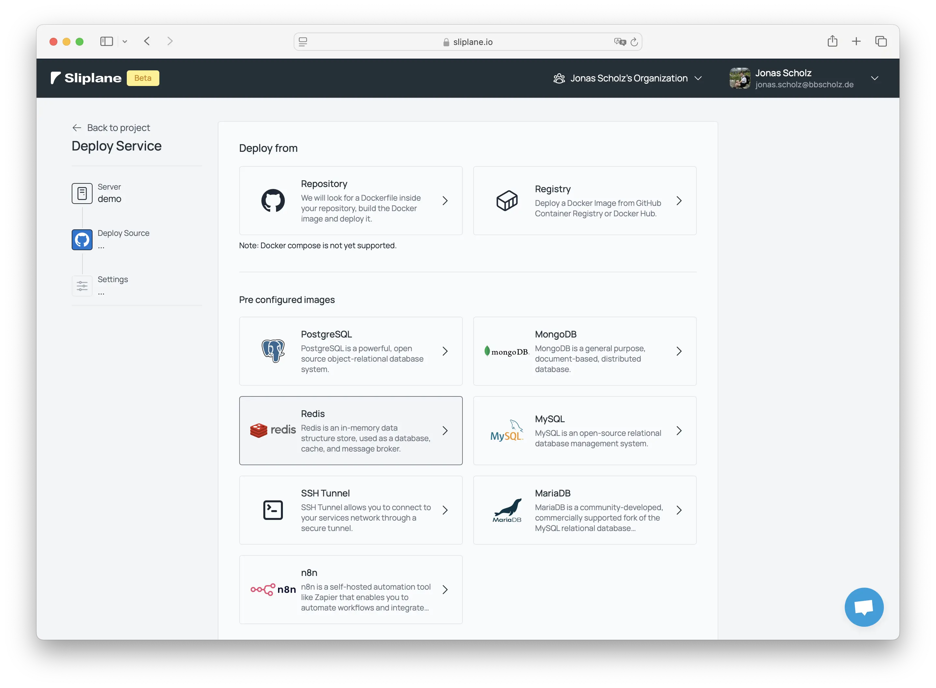936x688 pixels.
Task: Open the user account dropdown chevron
Action: click(x=874, y=78)
